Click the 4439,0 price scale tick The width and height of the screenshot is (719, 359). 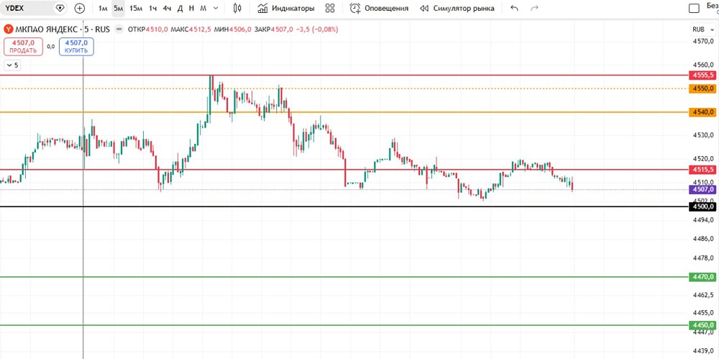click(x=702, y=350)
